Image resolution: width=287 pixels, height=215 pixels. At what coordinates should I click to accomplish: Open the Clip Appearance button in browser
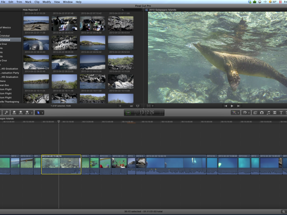coord(138,106)
